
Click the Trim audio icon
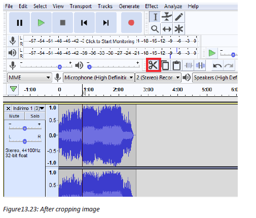click(189, 65)
